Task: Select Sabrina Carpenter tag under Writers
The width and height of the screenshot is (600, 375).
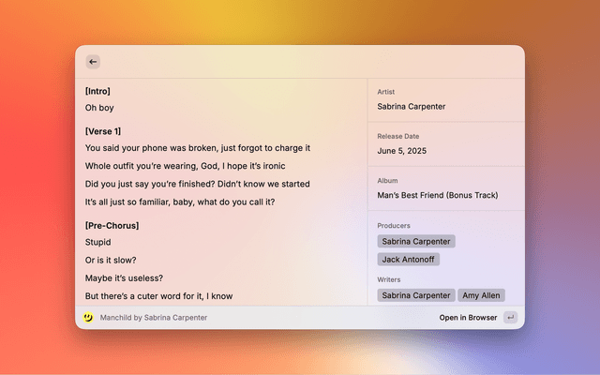Action: point(416,295)
